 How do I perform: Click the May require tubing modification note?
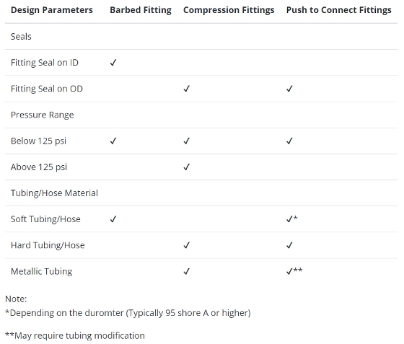point(75,335)
